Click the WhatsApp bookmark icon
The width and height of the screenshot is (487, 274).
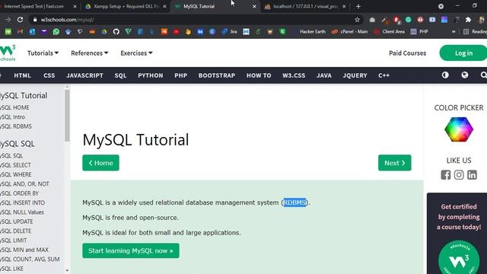click(56, 32)
